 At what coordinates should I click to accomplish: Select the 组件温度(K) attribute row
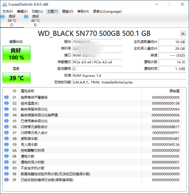92,103
